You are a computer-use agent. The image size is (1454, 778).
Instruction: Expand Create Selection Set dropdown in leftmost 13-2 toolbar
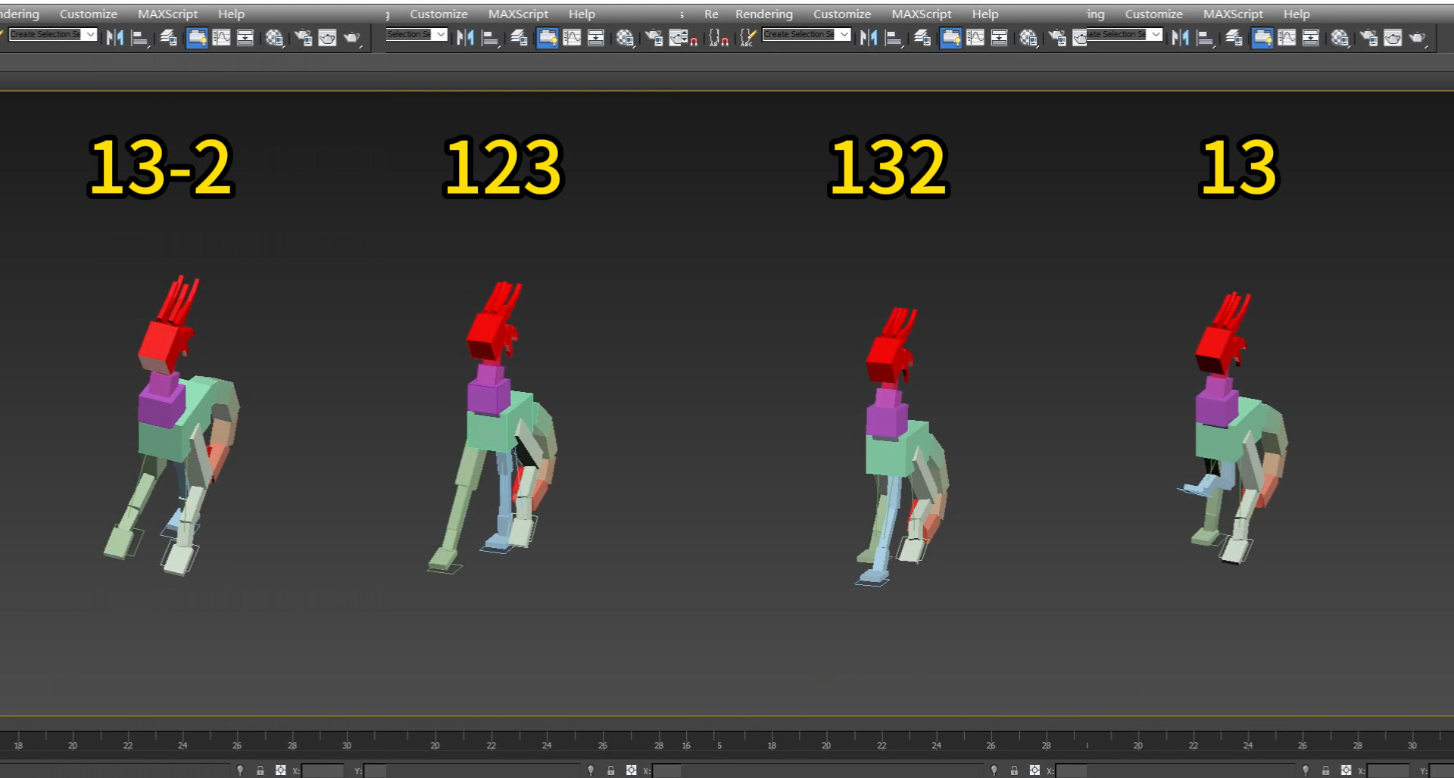coord(90,34)
